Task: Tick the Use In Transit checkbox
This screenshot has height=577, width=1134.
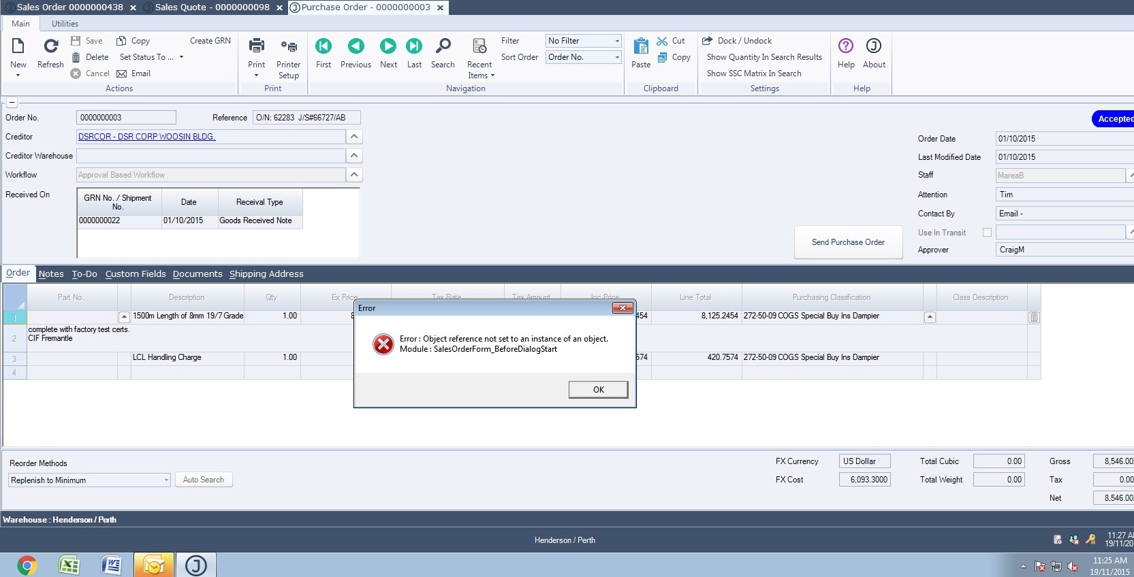Action: tap(987, 233)
